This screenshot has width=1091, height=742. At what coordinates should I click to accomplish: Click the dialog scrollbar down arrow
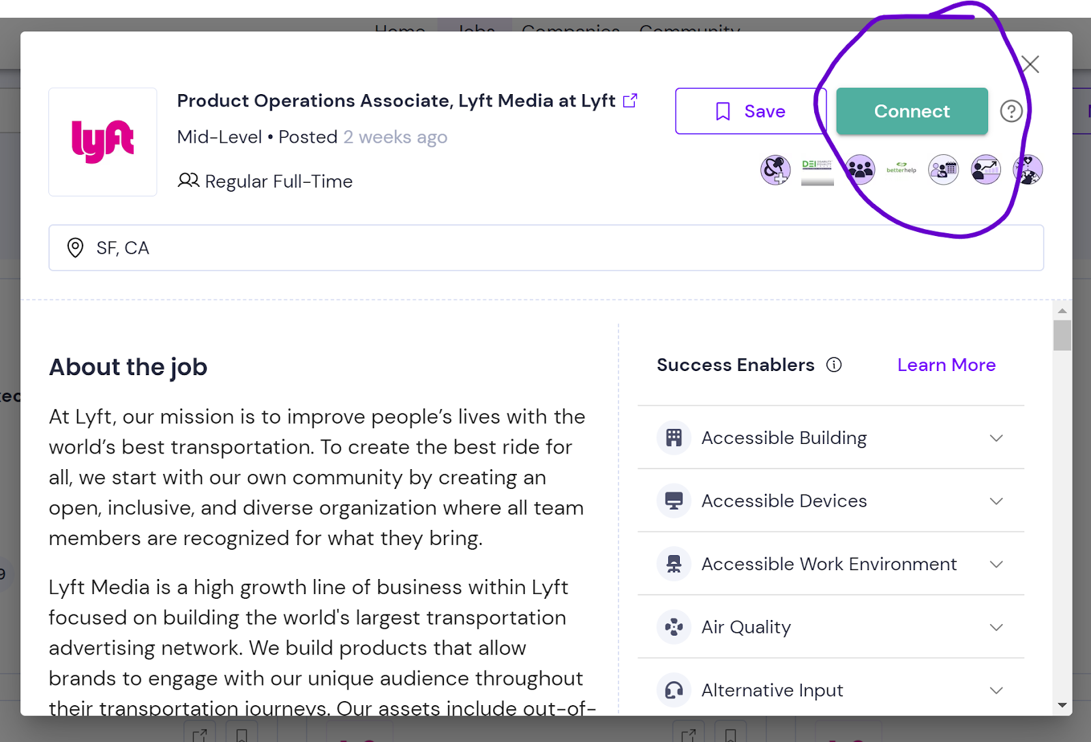(1062, 705)
